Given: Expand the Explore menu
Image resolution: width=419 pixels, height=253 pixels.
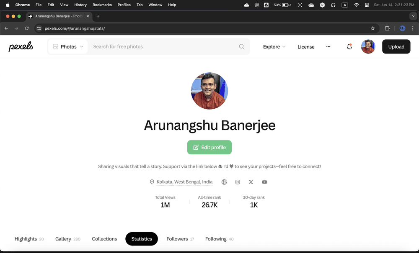Looking at the screenshot, I should pos(274,47).
